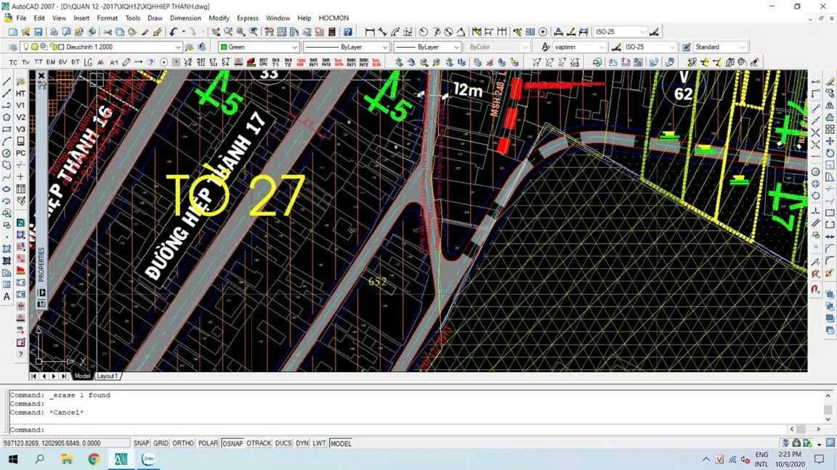Click the QuickCalc calculator icon
This screenshot has width=837, height=470.
click(331, 32)
